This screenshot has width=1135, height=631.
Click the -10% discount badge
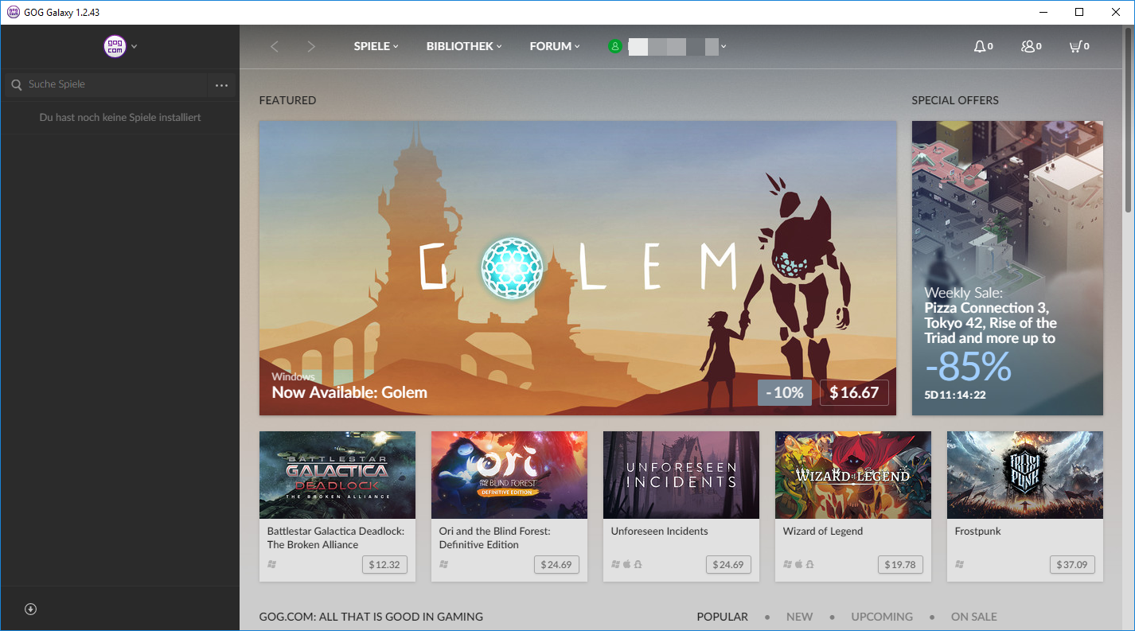pos(784,392)
